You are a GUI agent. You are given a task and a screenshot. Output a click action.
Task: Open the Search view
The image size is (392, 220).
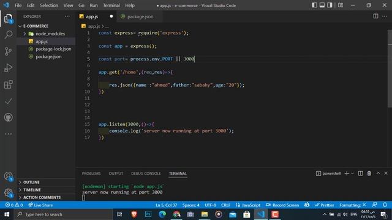click(x=8, y=34)
